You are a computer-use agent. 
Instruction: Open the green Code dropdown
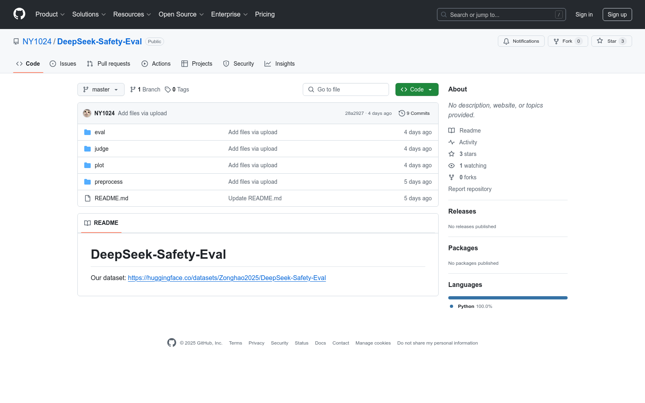[x=416, y=89]
